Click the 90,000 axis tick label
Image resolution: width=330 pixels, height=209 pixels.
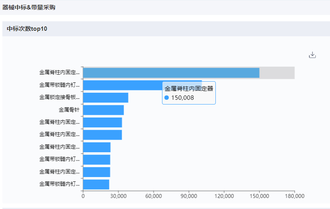[189, 196]
